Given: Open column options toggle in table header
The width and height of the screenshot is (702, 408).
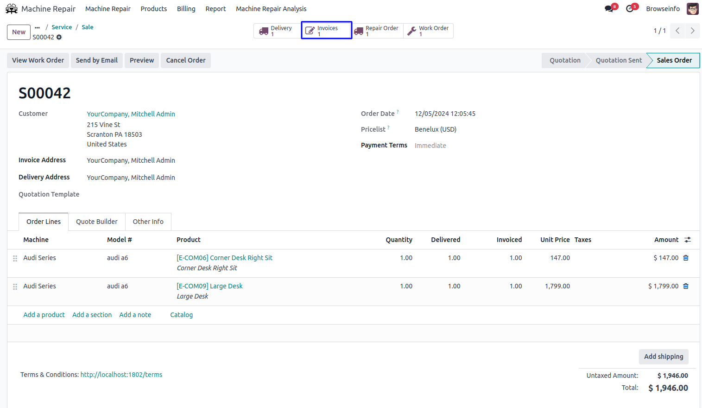Looking at the screenshot, I should coord(688,240).
